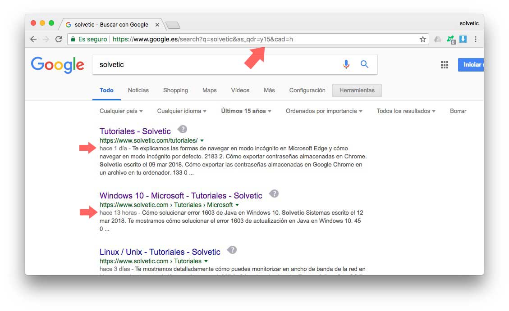
Task: Click the Google favicon on the tab
Action: (69, 25)
